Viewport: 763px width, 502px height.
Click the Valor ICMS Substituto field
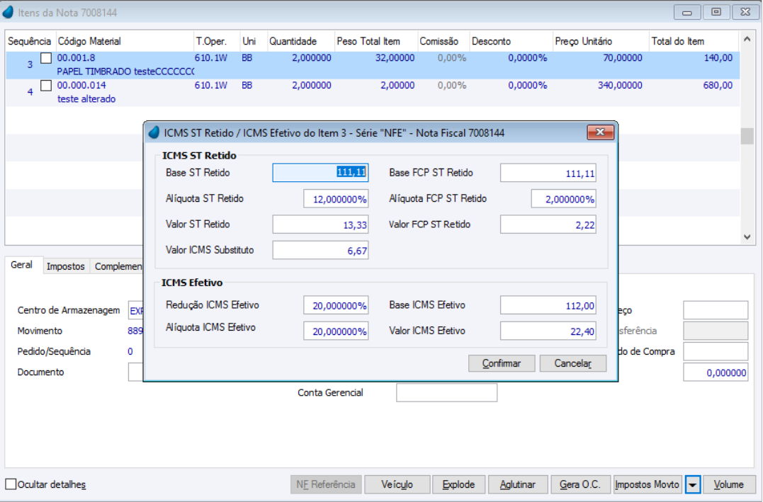[x=320, y=251]
